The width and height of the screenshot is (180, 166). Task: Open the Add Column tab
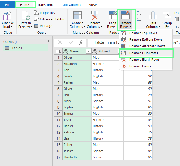point(70,5)
